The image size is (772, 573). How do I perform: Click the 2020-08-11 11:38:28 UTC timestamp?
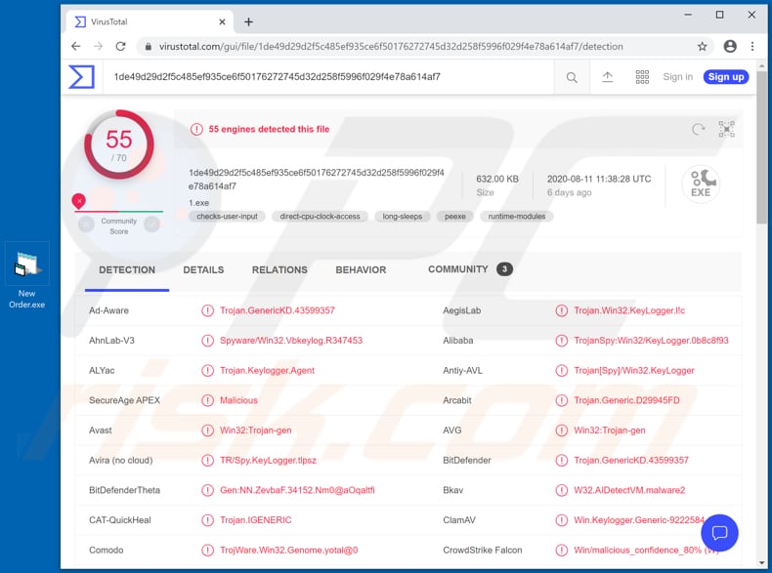599,179
